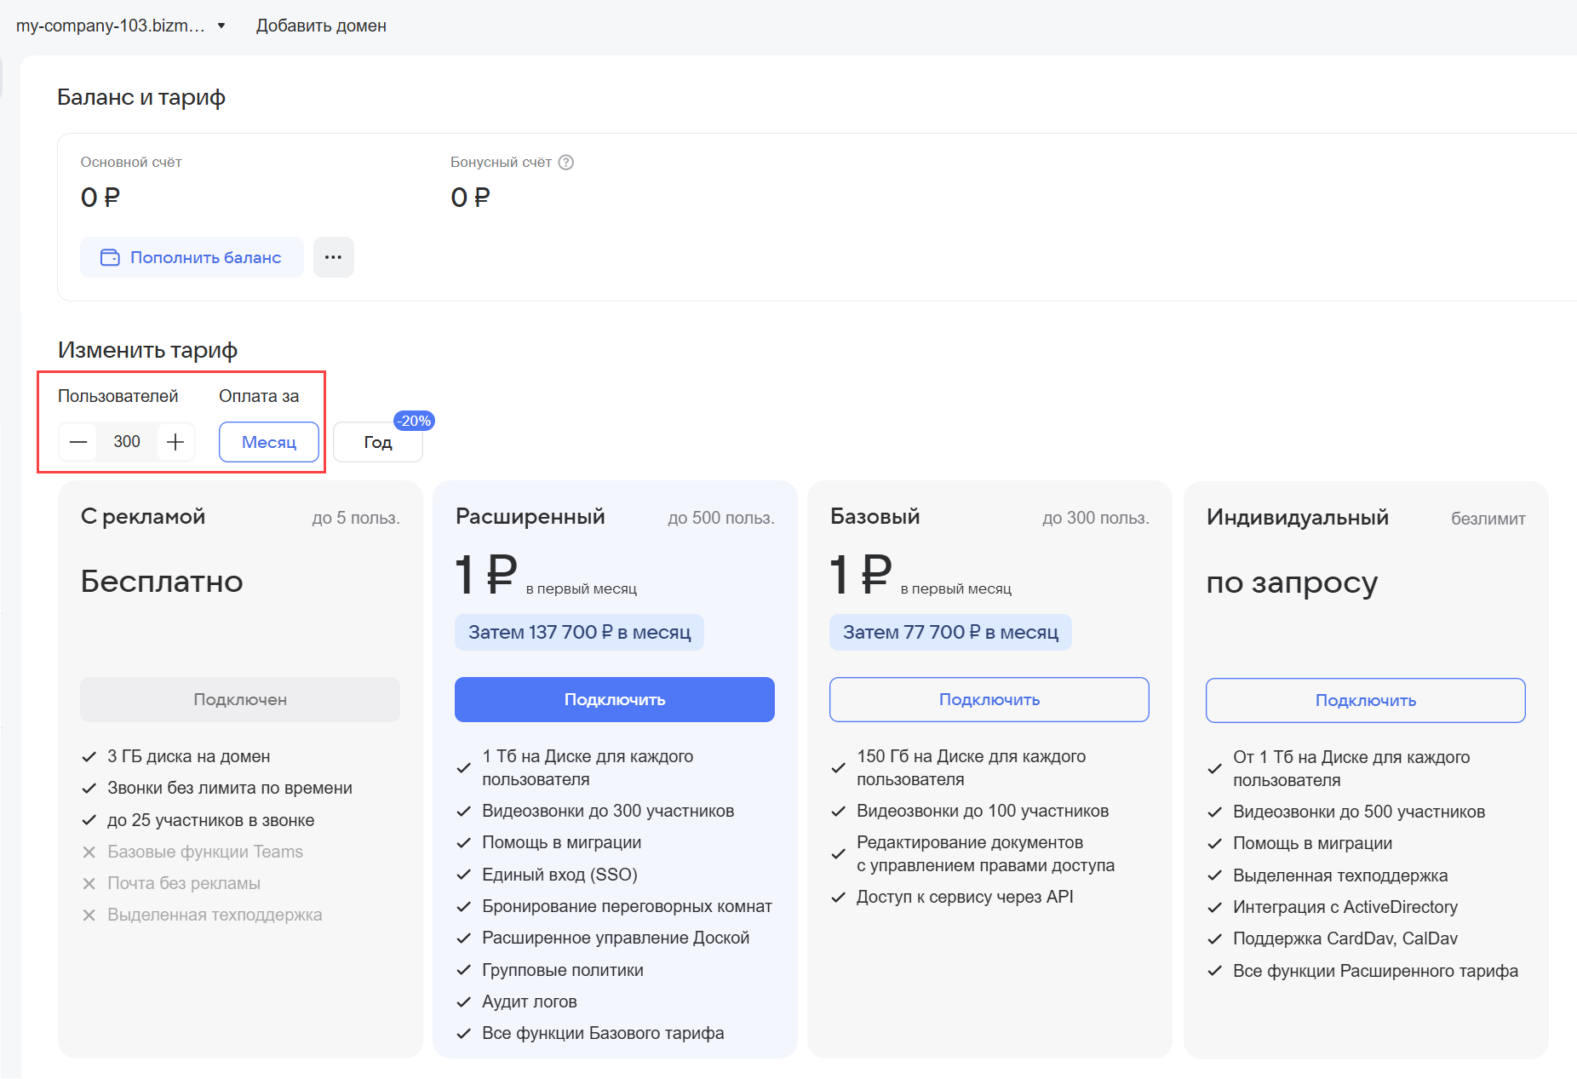Image resolution: width=1577 pixels, height=1079 pixels.
Task: Click the disabled Подключен button
Action: pyautogui.click(x=240, y=699)
